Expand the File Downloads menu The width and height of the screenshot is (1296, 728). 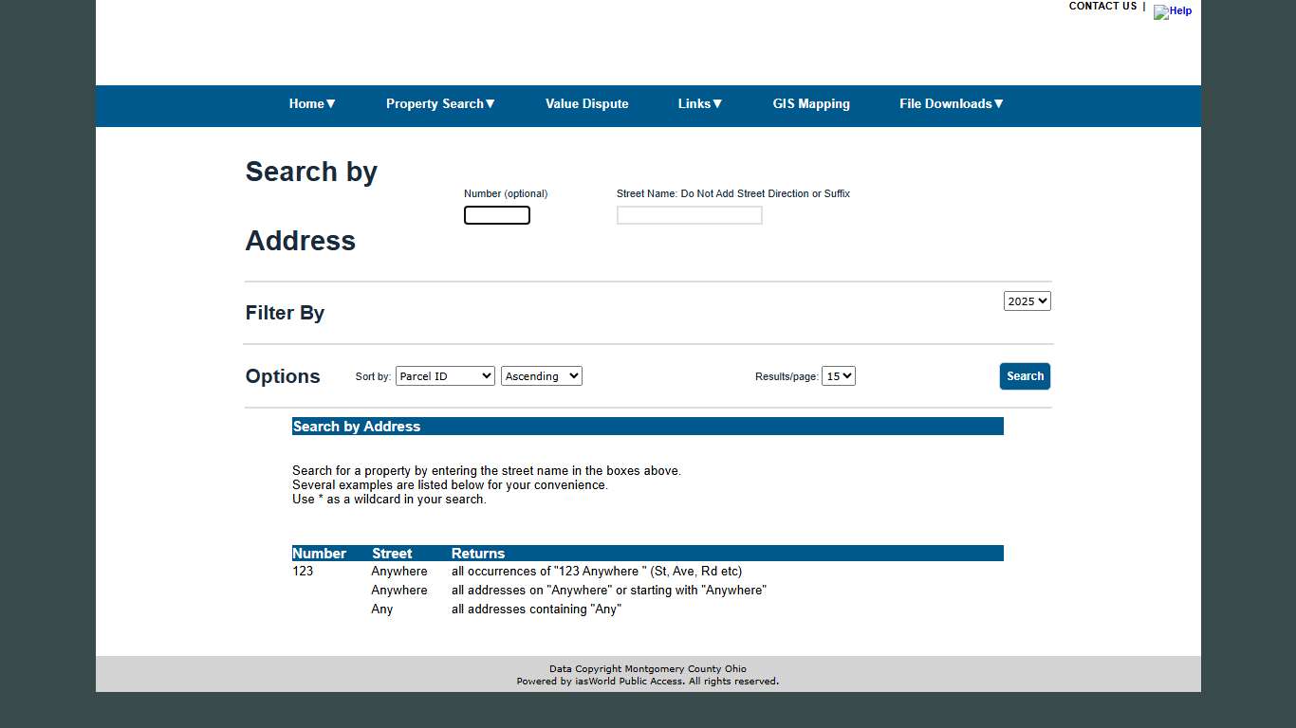pyautogui.click(x=951, y=104)
